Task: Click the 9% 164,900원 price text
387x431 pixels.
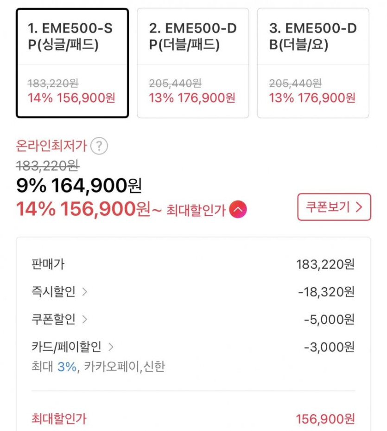Action: coord(79,186)
